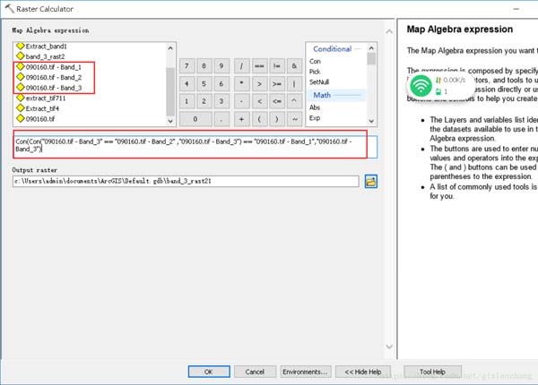
Task: Insert the division operator
Action: pyautogui.click(x=241, y=65)
